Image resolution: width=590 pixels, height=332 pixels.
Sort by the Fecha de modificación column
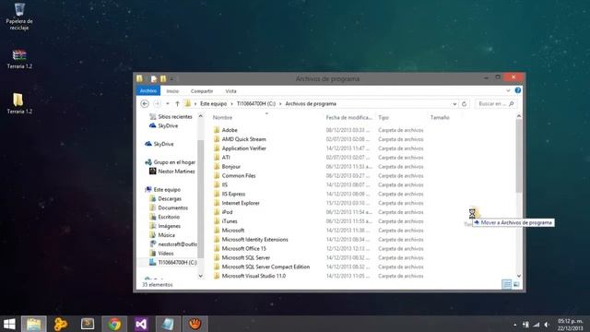[348, 117]
